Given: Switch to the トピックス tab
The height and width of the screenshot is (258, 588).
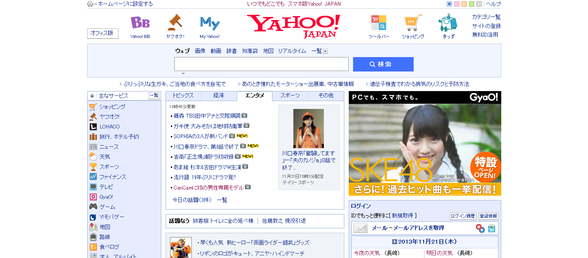Looking at the screenshot, I should (183, 95).
